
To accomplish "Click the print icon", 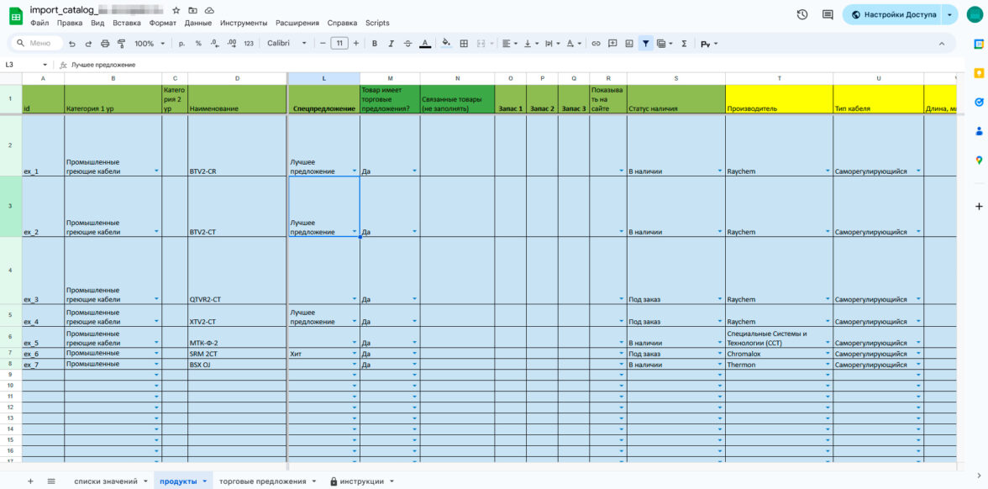I will (x=105, y=43).
